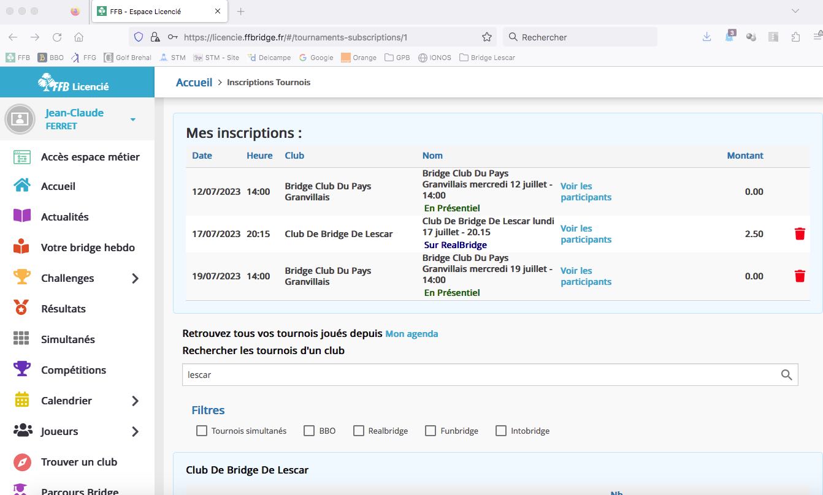
Task: Open Simultanés section in sidebar
Action: point(67,339)
